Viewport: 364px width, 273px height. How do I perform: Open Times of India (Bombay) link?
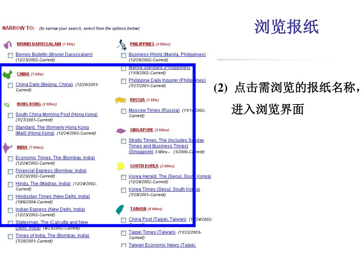point(52,235)
